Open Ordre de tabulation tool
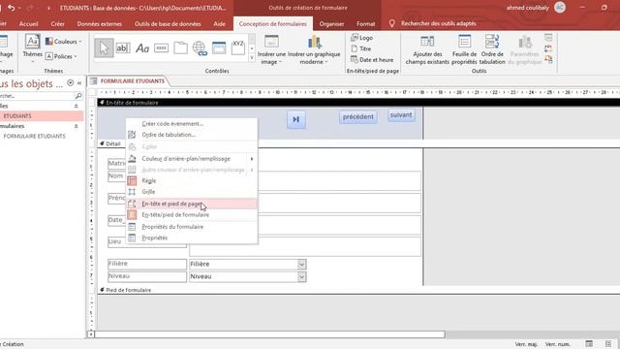Image resolution: width=620 pixels, height=349 pixels. pos(492,49)
